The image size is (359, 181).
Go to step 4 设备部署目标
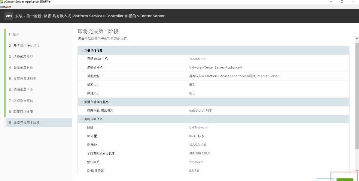click(21, 67)
